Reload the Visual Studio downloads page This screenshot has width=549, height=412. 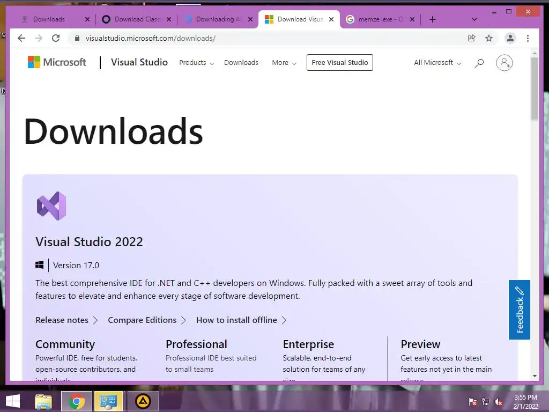click(56, 38)
